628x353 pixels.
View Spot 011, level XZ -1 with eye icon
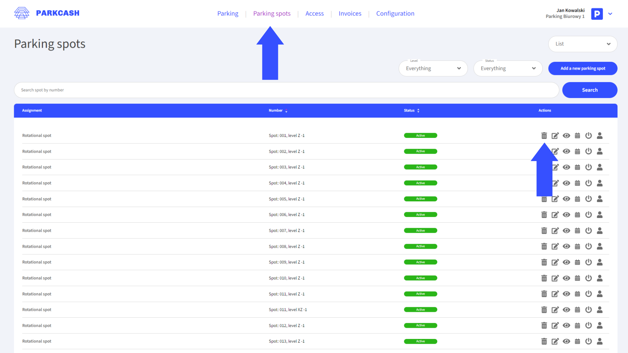[566, 310]
